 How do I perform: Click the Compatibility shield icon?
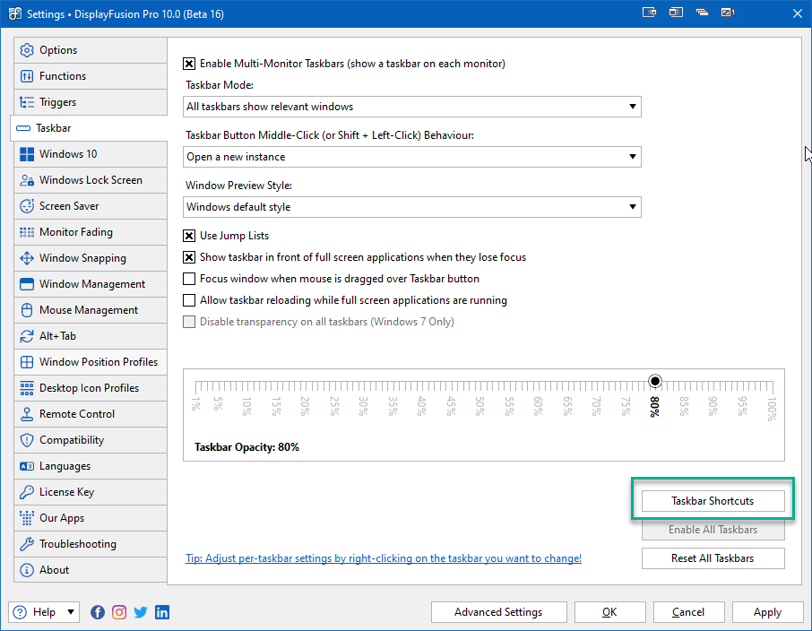[x=26, y=440]
